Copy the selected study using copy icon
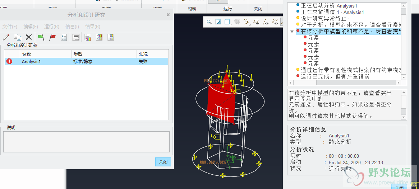 pyautogui.click(x=18, y=37)
